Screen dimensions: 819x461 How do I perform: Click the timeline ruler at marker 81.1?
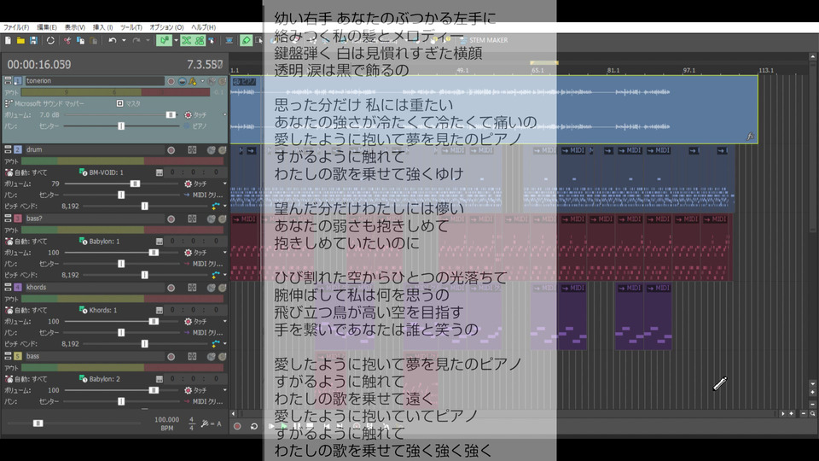(x=613, y=70)
